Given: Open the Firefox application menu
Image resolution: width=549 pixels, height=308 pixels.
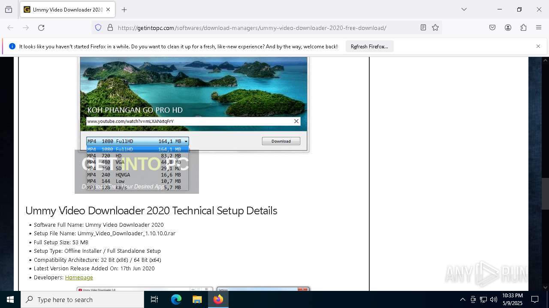Looking at the screenshot, I should tap(539, 28).
